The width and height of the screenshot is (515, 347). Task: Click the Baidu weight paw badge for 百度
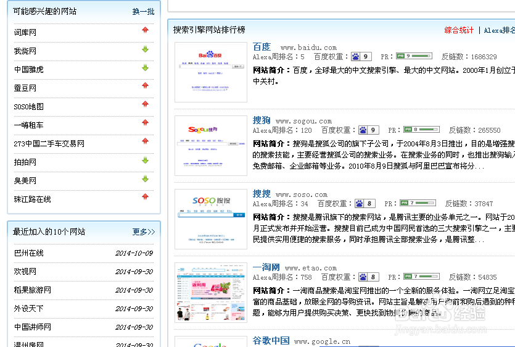click(361, 57)
